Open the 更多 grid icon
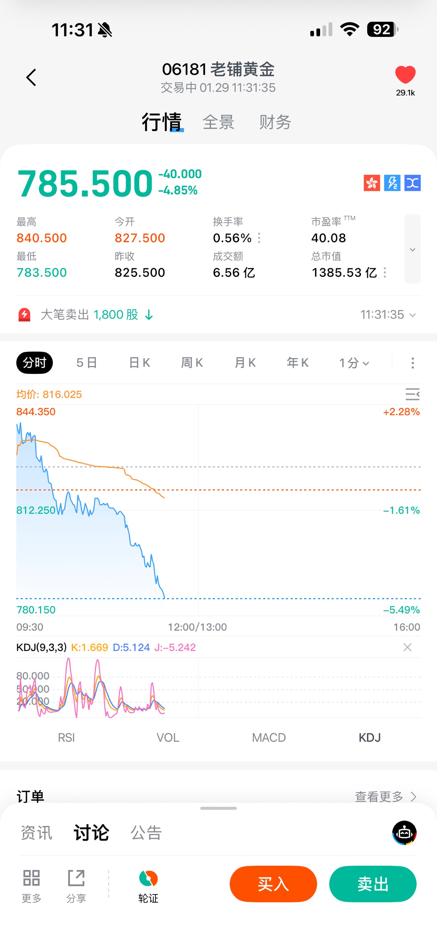Screen dimensions: 437x947 point(31,878)
